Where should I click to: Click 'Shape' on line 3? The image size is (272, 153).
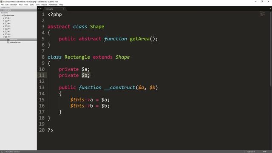click(x=97, y=27)
